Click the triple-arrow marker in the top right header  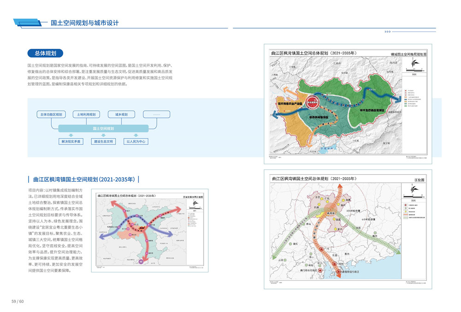388,32
